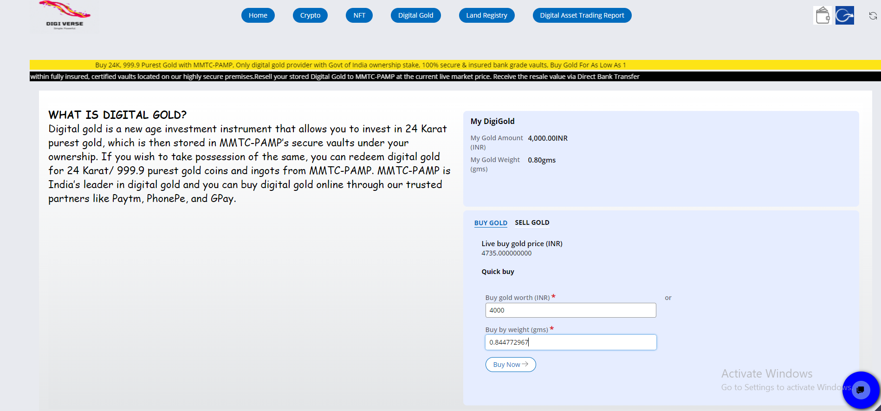Screen dimensions: 881x411
Task: Navigate to Land Registry
Action: [486, 15]
